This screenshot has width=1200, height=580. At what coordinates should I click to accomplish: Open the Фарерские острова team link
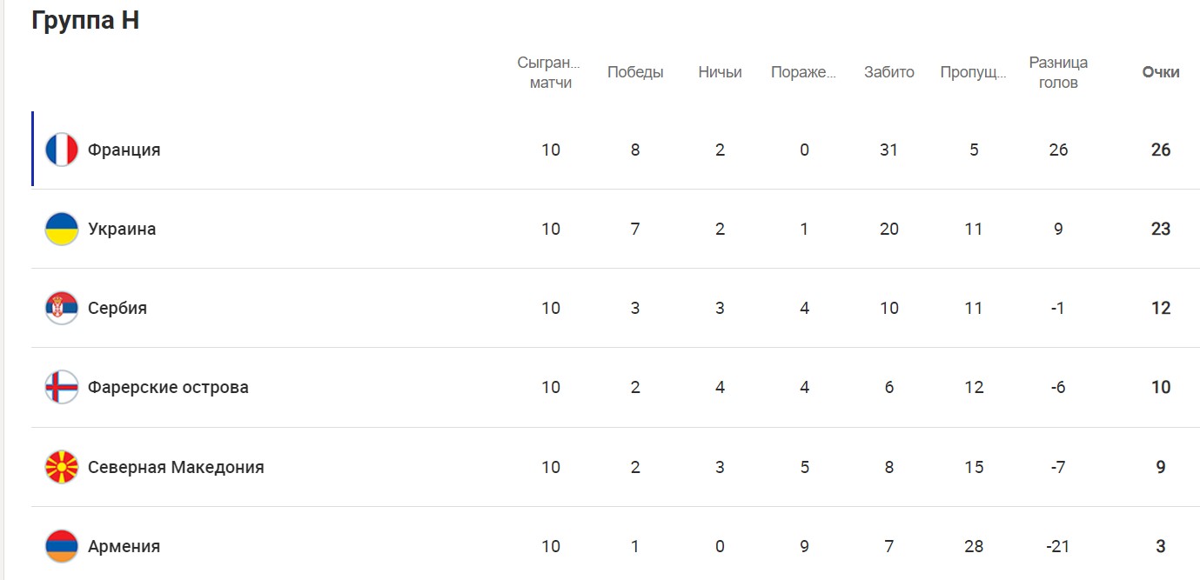tap(168, 387)
